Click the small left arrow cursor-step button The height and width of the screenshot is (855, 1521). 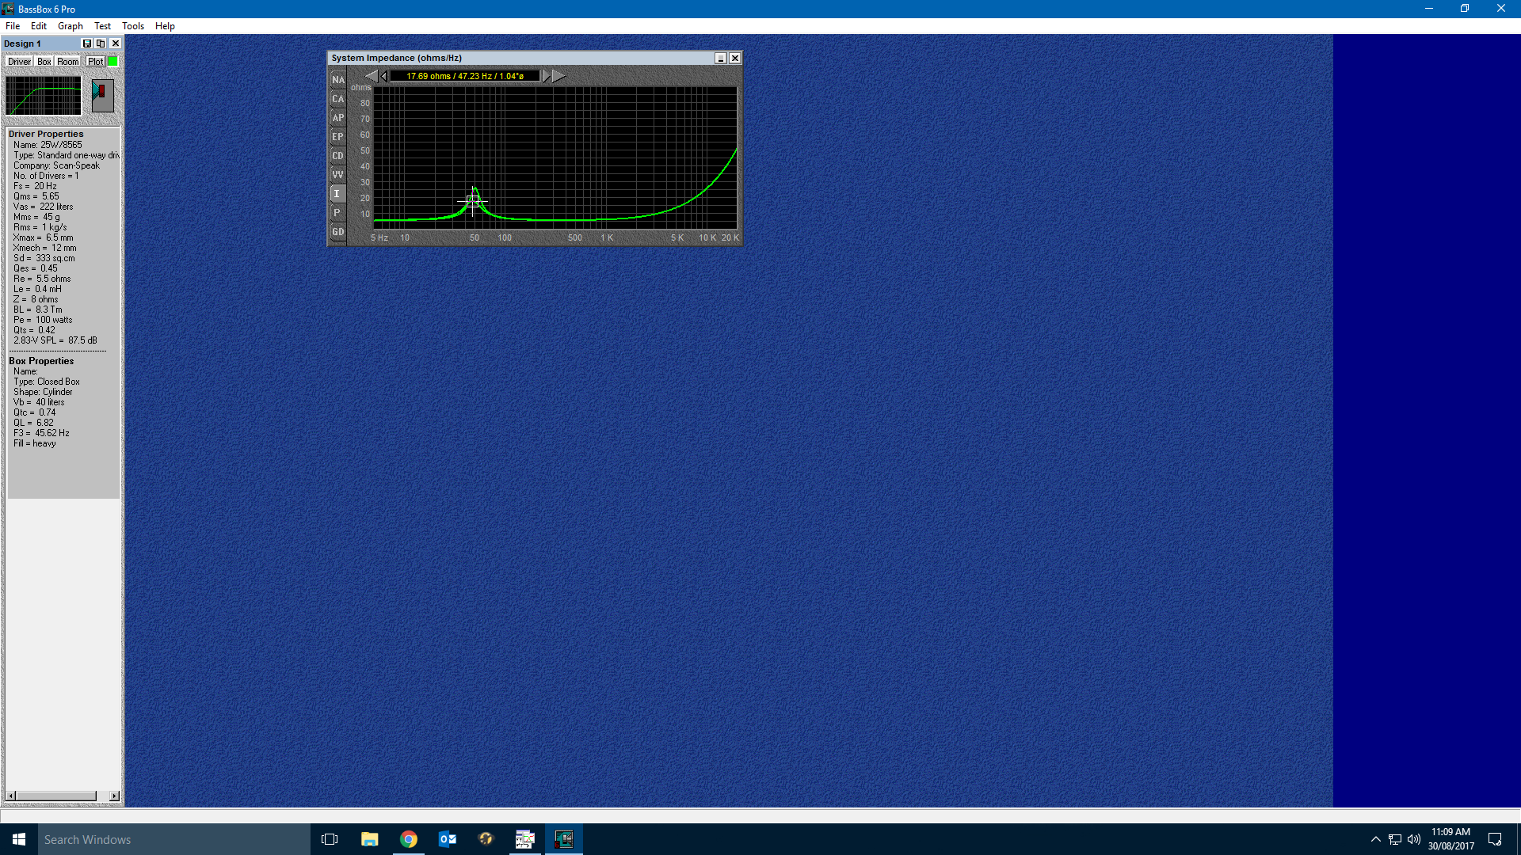384,76
